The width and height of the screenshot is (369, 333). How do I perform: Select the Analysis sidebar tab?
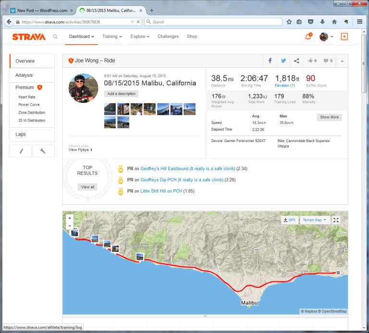[32, 75]
